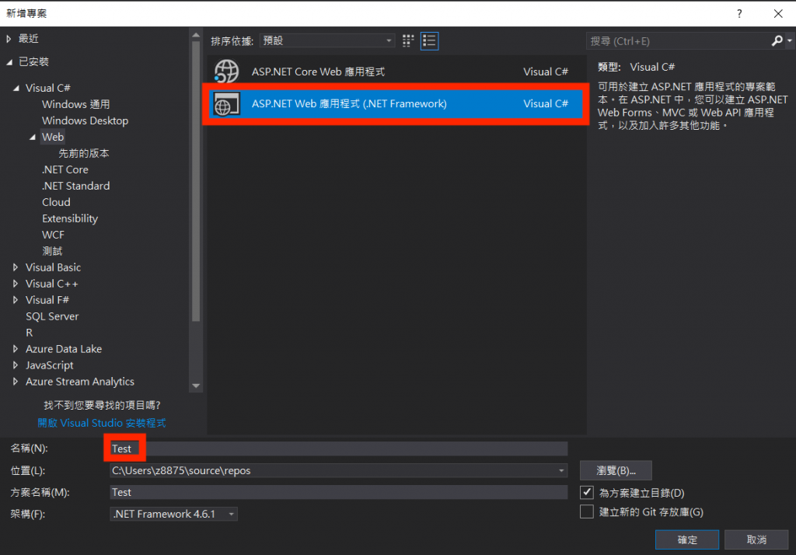The image size is (796, 555).
Task: Select Windows 通用 category
Action: tap(75, 104)
